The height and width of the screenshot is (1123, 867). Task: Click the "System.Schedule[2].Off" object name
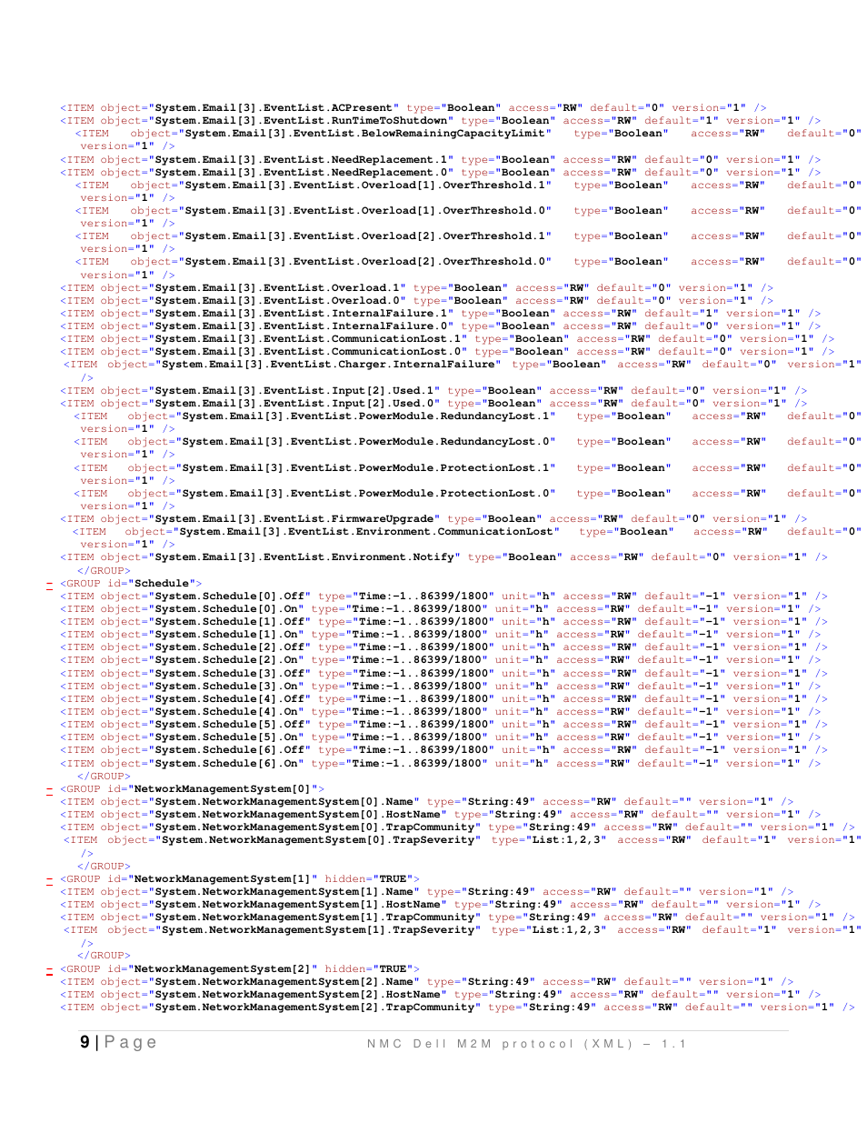(x=230, y=647)
